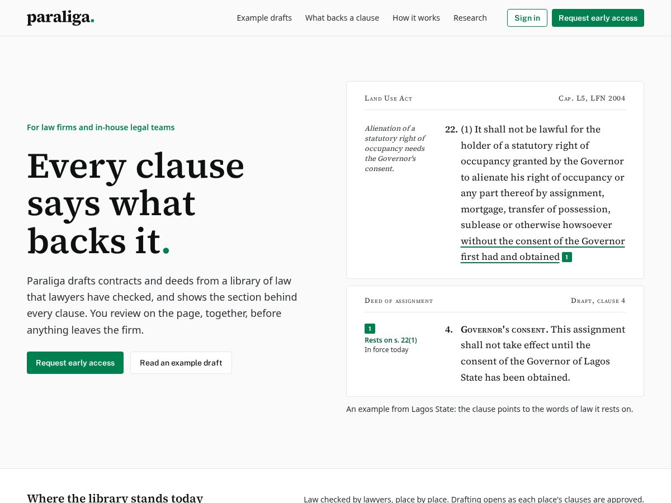The height and width of the screenshot is (503, 671).
Task: Click the 'Cap. L5, LFN 2004' citation
Action: pos(592,98)
